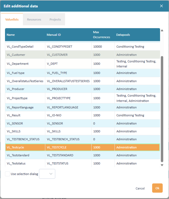Image resolution: width=169 pixels, height=199 pixels.
Task: Click VL_SKILLS in the Name column
Action: [x=14, y=131]
